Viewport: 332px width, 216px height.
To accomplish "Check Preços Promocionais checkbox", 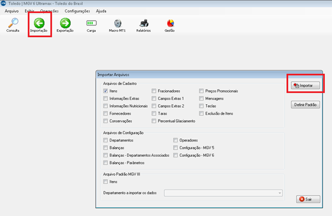I will click(x=201, y=91).
